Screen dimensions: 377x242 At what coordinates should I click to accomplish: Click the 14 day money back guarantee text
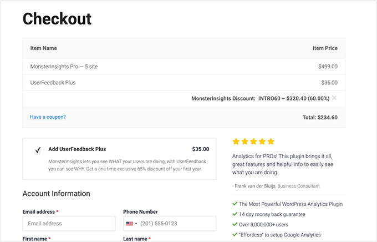(x=272, y=214)
